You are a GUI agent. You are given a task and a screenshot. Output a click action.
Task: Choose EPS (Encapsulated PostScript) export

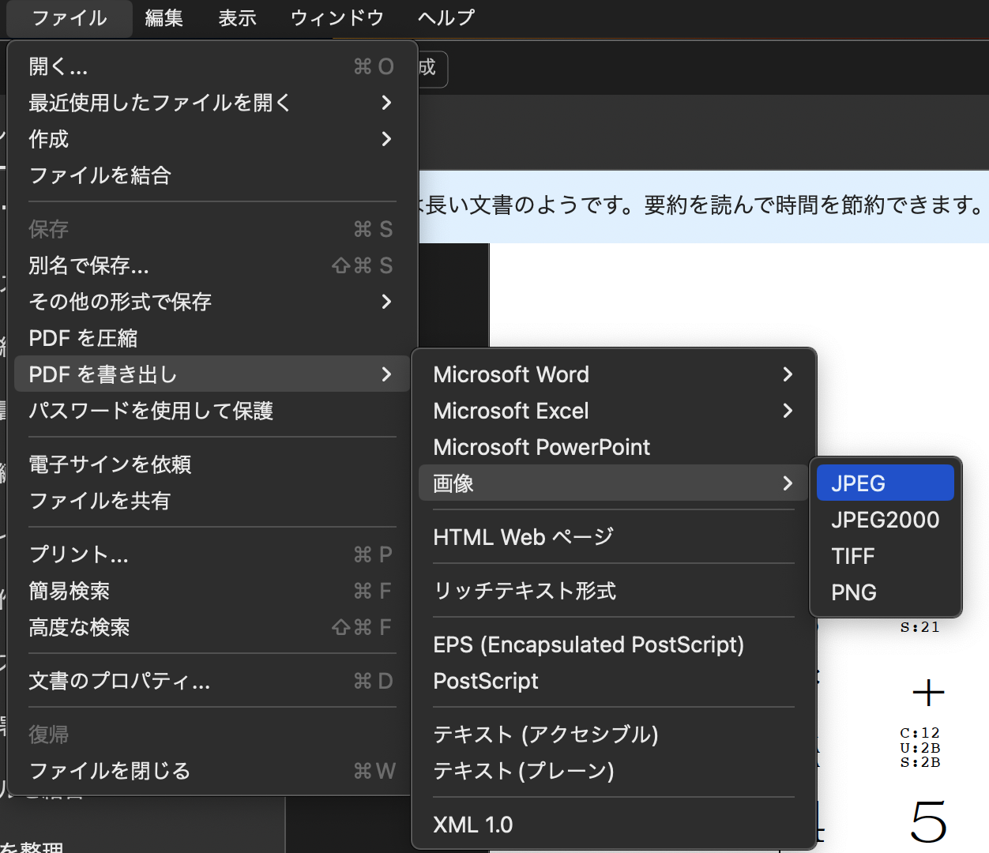pyautogui.click(x=614, y=644)
